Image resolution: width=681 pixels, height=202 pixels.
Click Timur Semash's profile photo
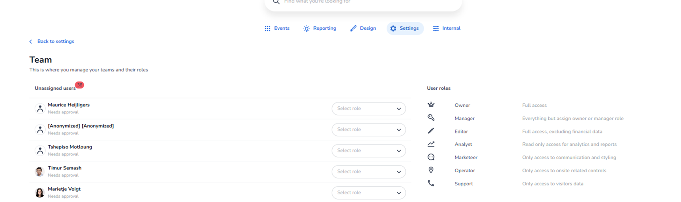point(39,171)
